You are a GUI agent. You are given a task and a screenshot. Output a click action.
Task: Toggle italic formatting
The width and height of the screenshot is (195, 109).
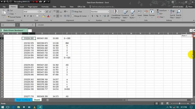pos(28,16)
